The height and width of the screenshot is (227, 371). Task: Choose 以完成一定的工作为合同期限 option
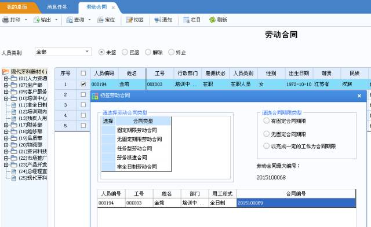[x=267, y=146]
